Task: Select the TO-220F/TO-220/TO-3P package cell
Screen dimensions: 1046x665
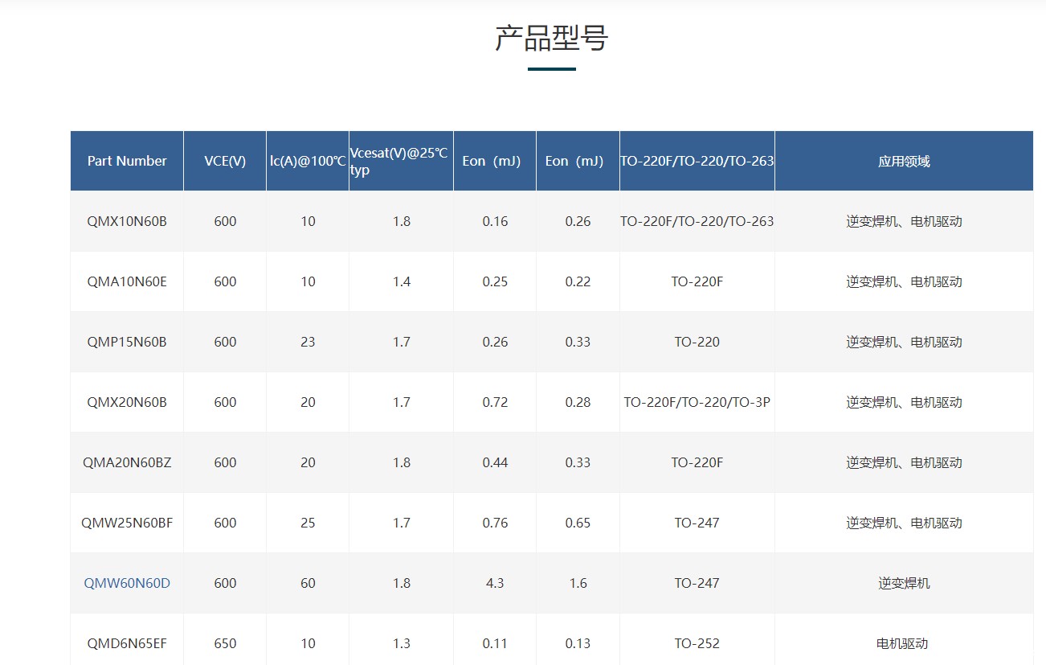Action: 697,402
